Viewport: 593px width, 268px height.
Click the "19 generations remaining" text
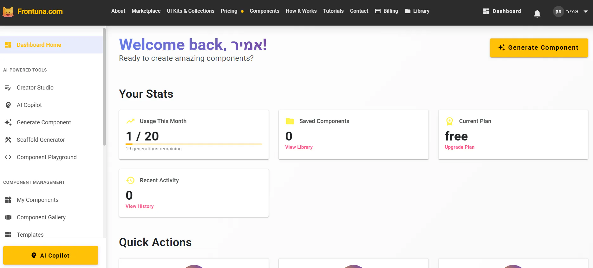(x=153, y=149)
